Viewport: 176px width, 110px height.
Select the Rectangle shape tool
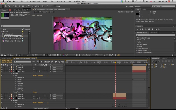pyautogui.click(x=23, y=6)
